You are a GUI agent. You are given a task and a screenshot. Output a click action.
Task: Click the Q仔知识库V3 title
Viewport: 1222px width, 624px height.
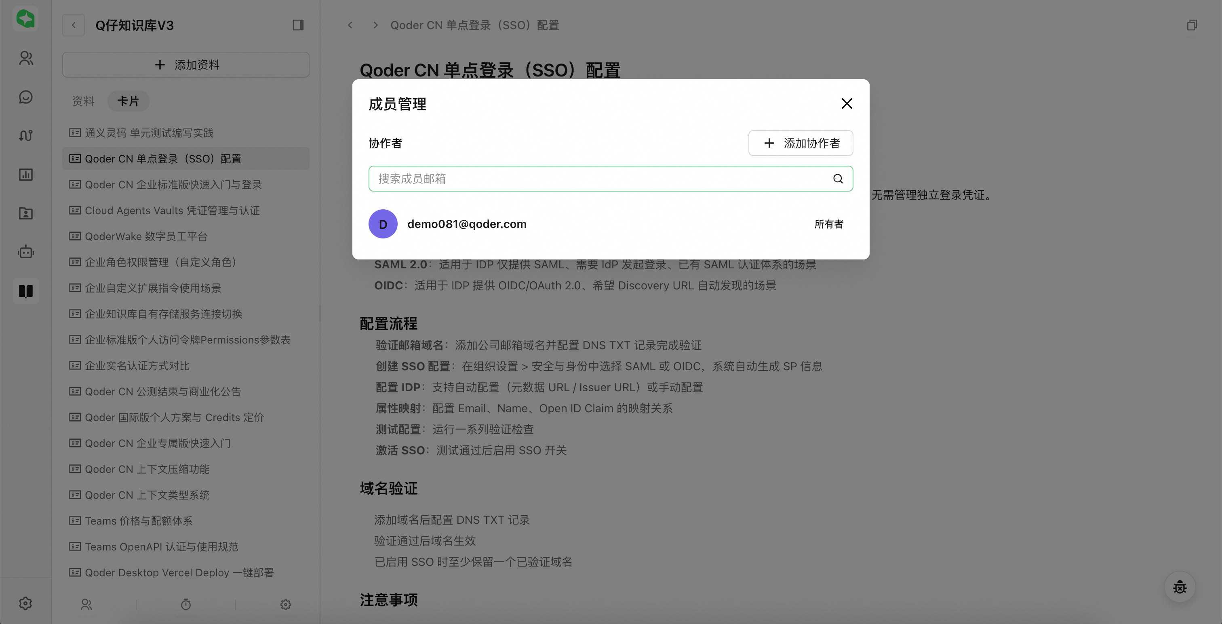point(135,25)
